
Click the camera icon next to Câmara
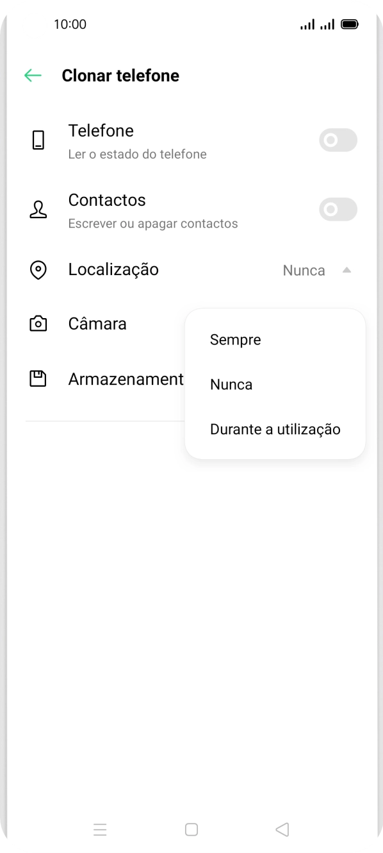point(38,323)
